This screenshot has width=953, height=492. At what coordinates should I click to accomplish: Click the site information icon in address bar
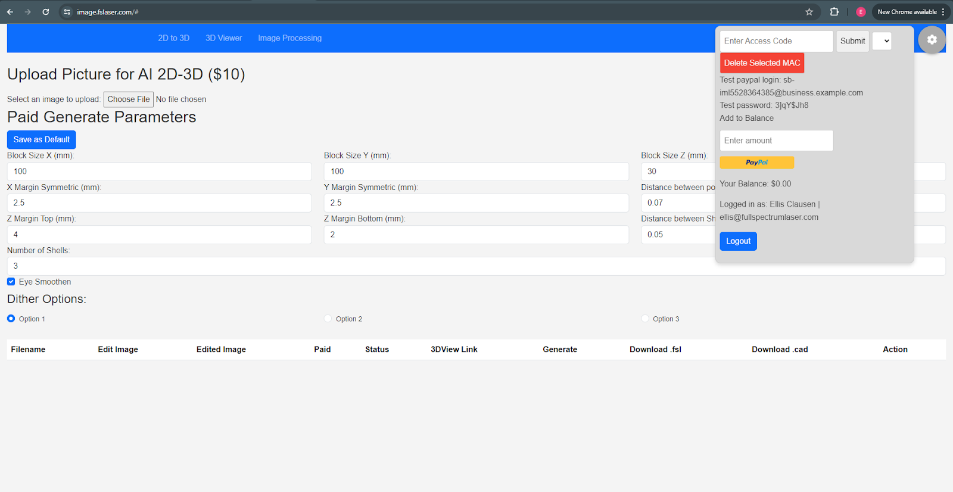tap(67, 12)
